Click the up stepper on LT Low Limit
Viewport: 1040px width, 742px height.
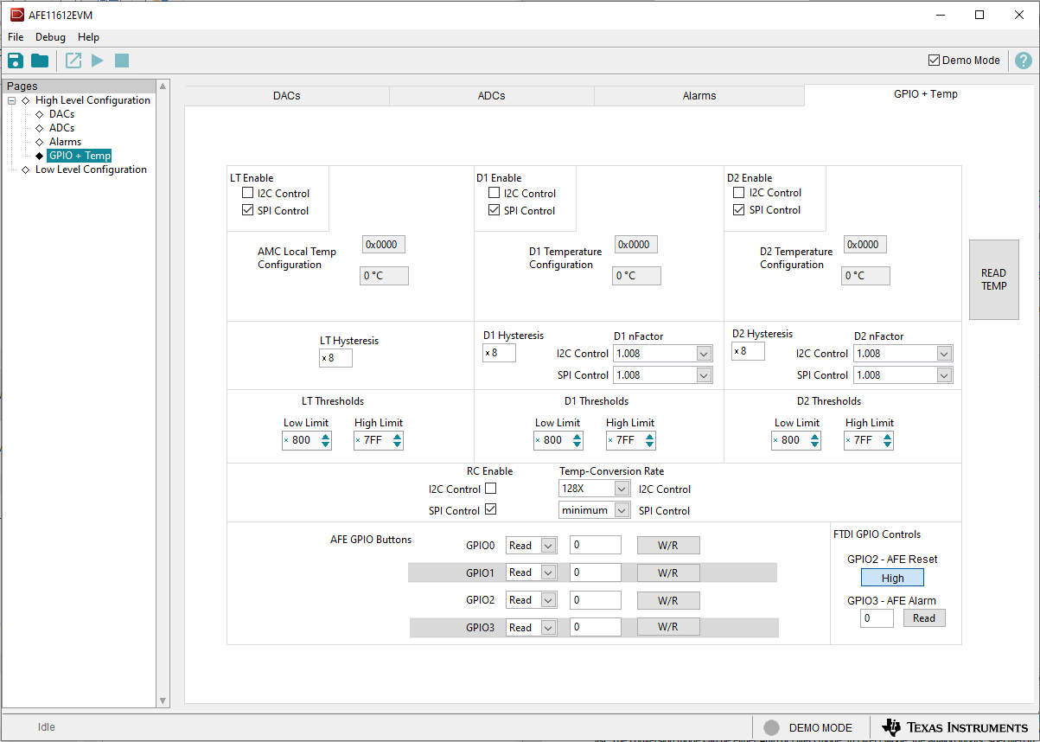coord(325,436)
